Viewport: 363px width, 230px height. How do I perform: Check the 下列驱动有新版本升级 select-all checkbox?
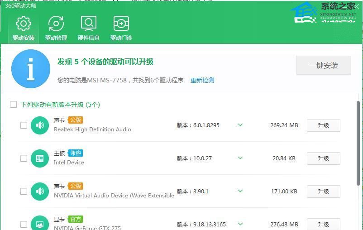click(14, 105)
